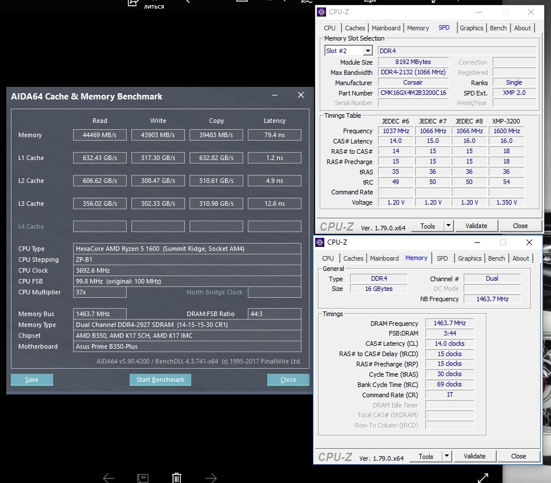Delete the photo with the trash icon
Image resolution: width=551 pixels, height=483 pixels.
click(x=176, y=478)
